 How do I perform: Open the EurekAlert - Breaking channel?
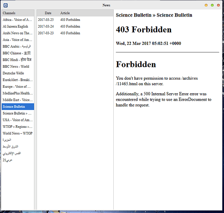tap(18, 80)
